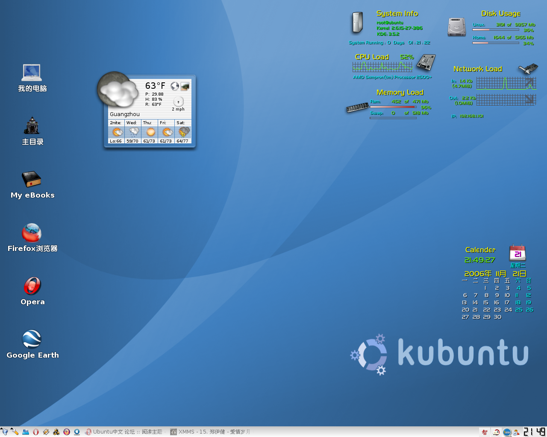Click the mail notifier tray icon
The width and height of the screenshot is (547, 437).
point(496,432)
